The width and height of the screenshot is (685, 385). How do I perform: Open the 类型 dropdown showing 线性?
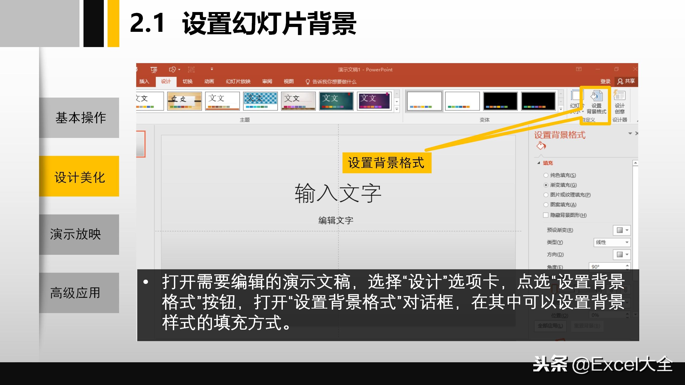(612, 242)
